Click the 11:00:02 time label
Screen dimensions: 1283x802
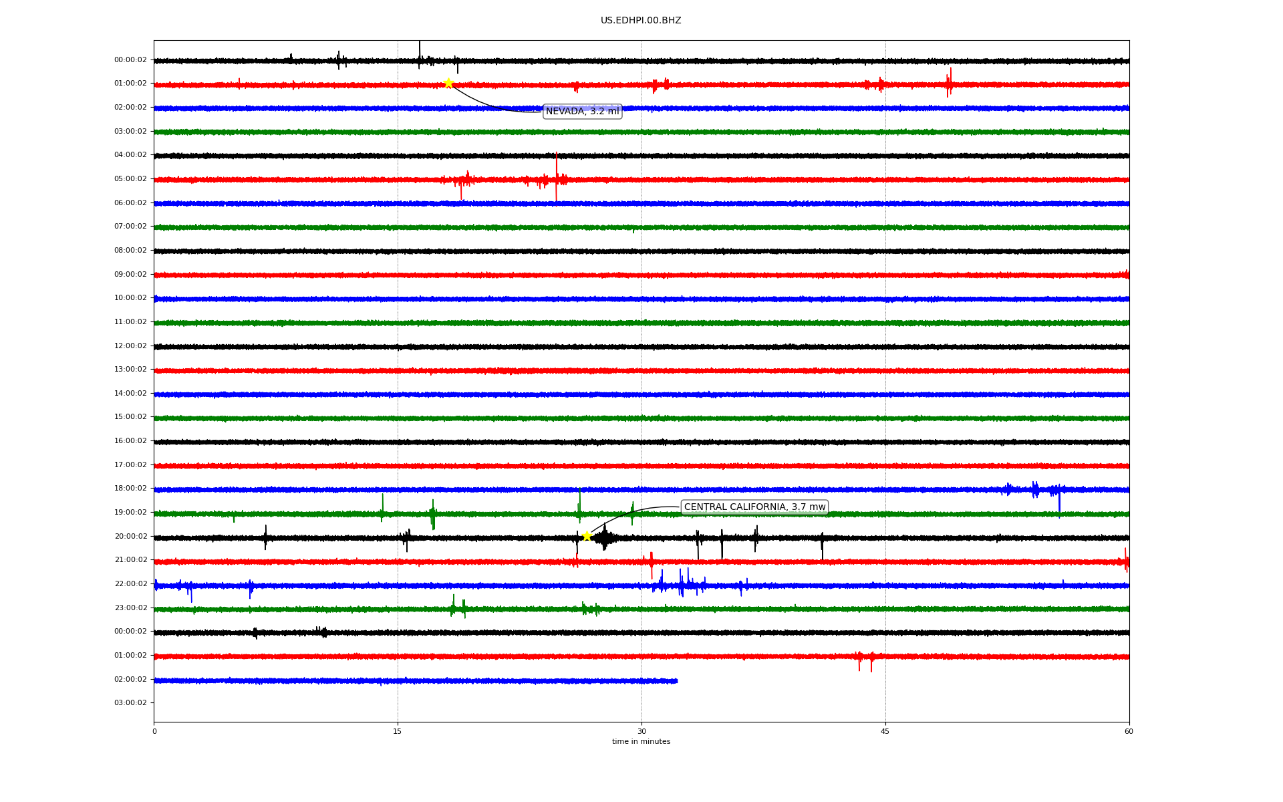pos(130,322)
